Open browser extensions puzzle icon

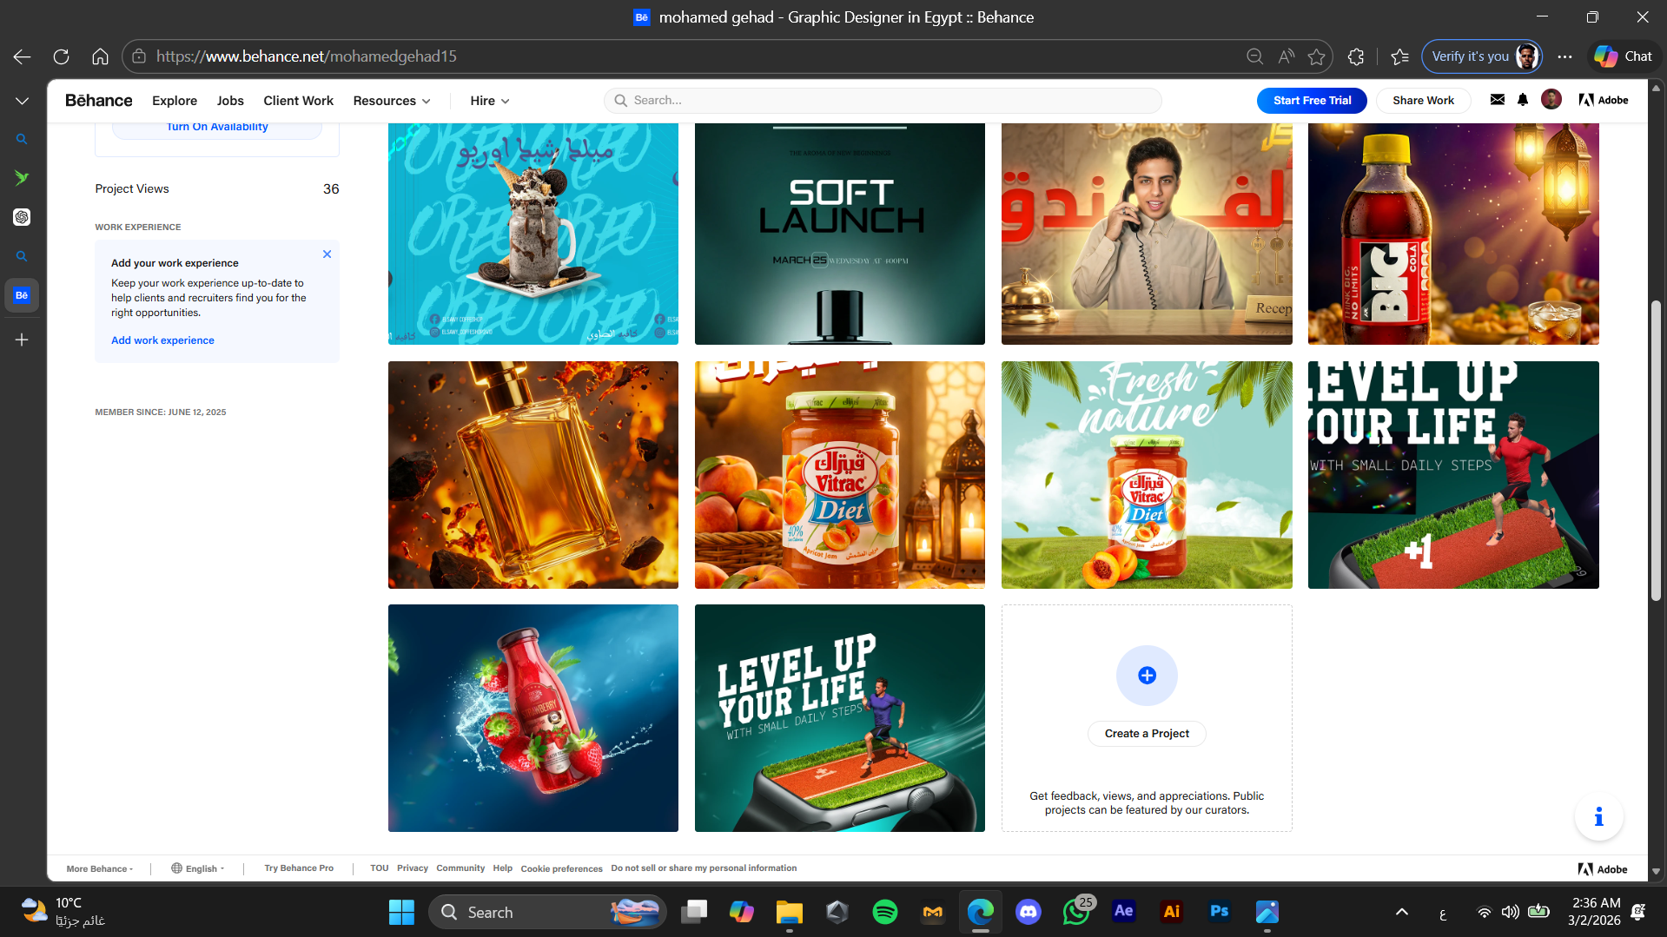pos(1356,56)
